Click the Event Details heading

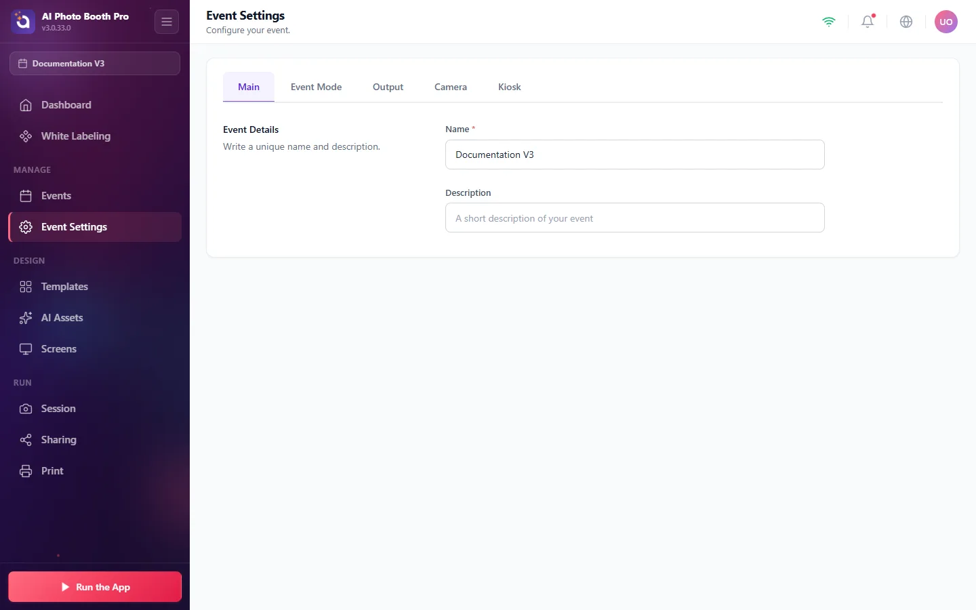[251, 129]
